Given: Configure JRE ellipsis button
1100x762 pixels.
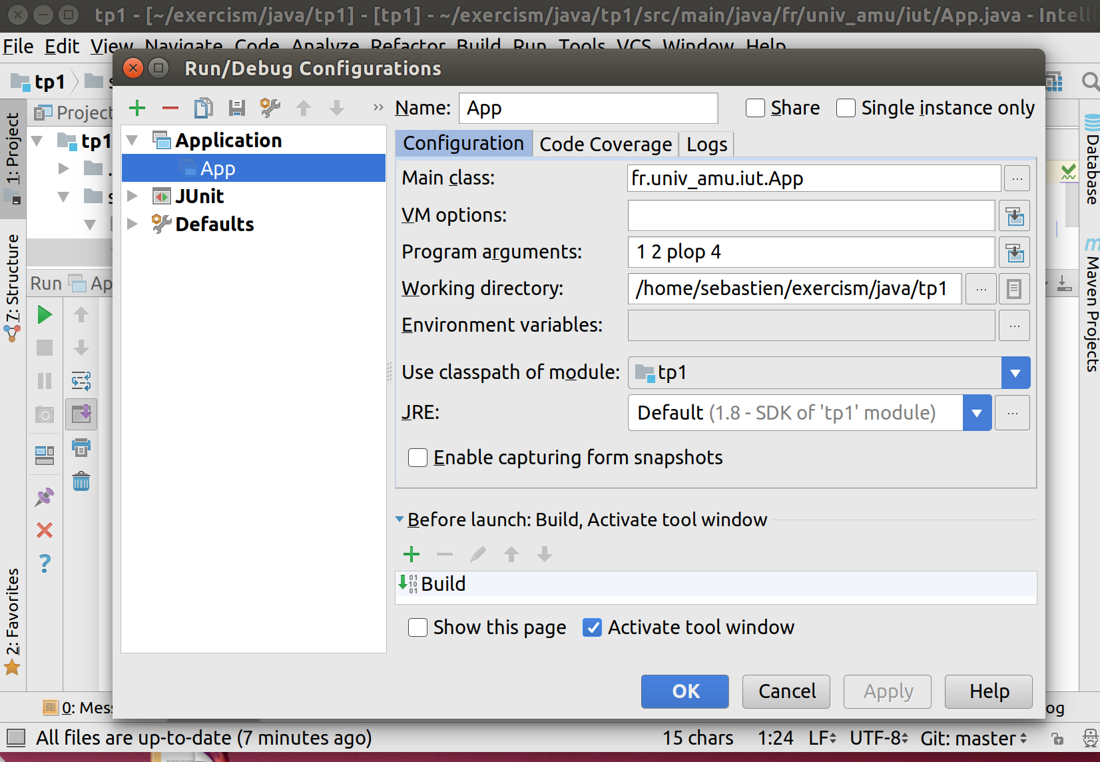Looking at the screenshot, I should click(x=1012, y=413).
